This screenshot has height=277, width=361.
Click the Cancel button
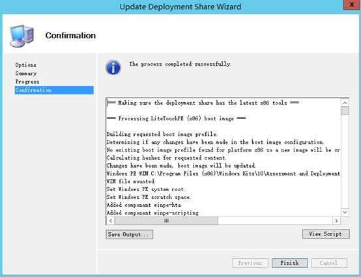(329, 263)
